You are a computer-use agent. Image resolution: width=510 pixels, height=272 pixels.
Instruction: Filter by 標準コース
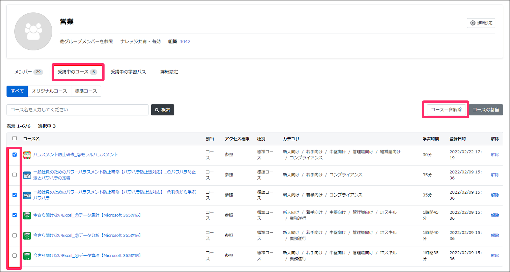click(x=86, y=91)
